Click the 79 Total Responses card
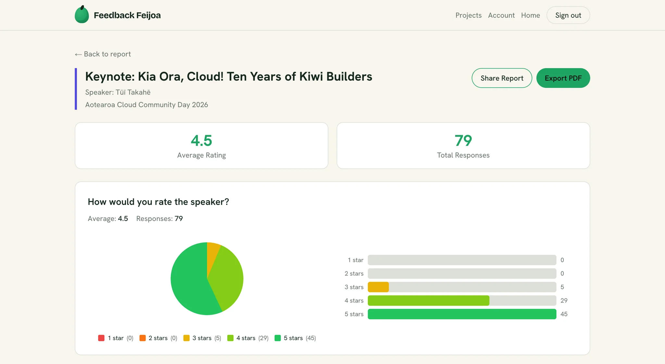Screen dimensions: 665x364 coord(463,146)
